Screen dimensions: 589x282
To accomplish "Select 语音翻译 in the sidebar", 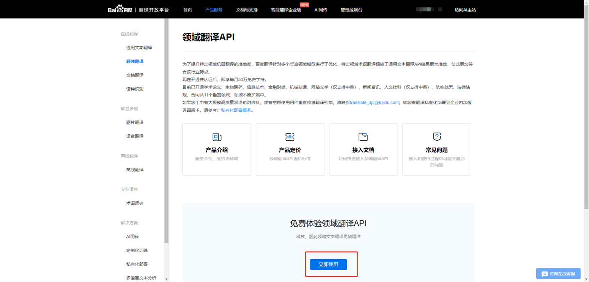I will (x=135, y=136).
